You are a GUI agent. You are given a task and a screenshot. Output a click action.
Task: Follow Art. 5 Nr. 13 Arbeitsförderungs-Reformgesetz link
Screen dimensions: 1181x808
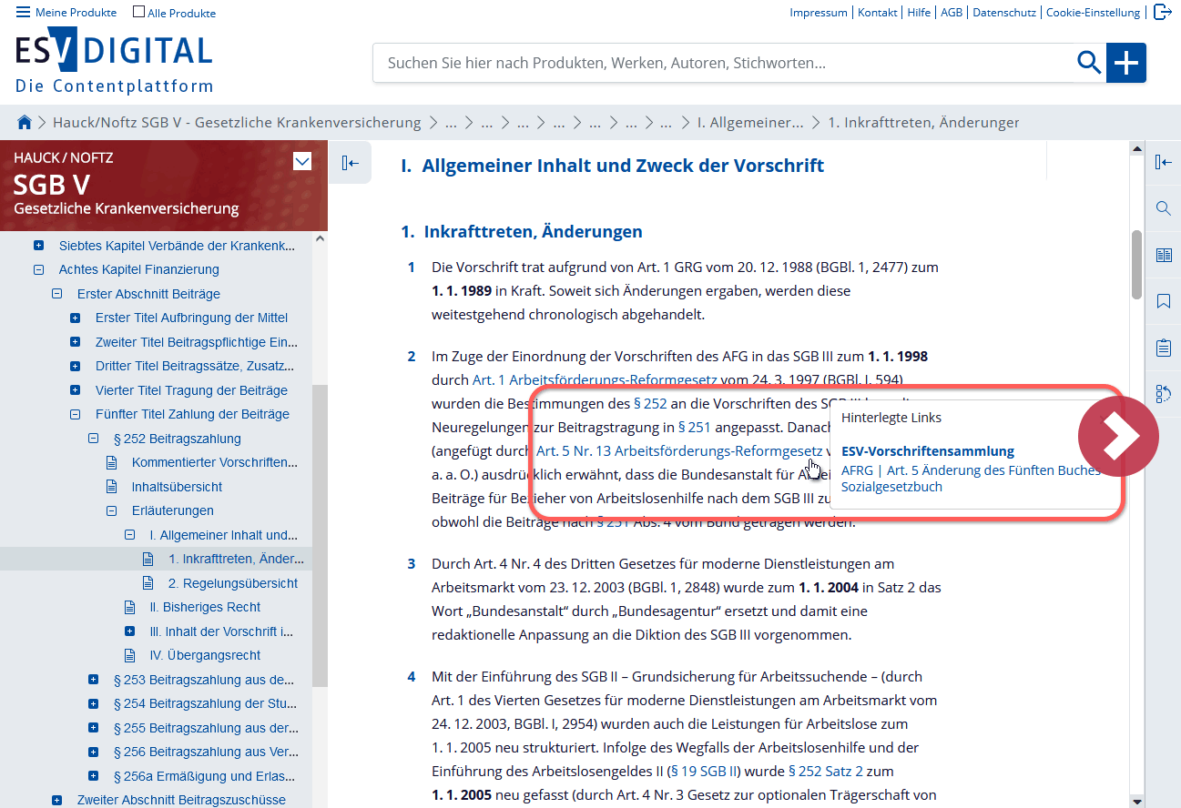pyautogui.click(x=679, y=450)
